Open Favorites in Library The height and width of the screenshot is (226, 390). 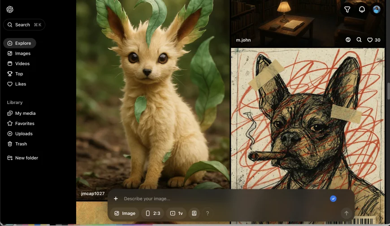[x=21, y=123]
